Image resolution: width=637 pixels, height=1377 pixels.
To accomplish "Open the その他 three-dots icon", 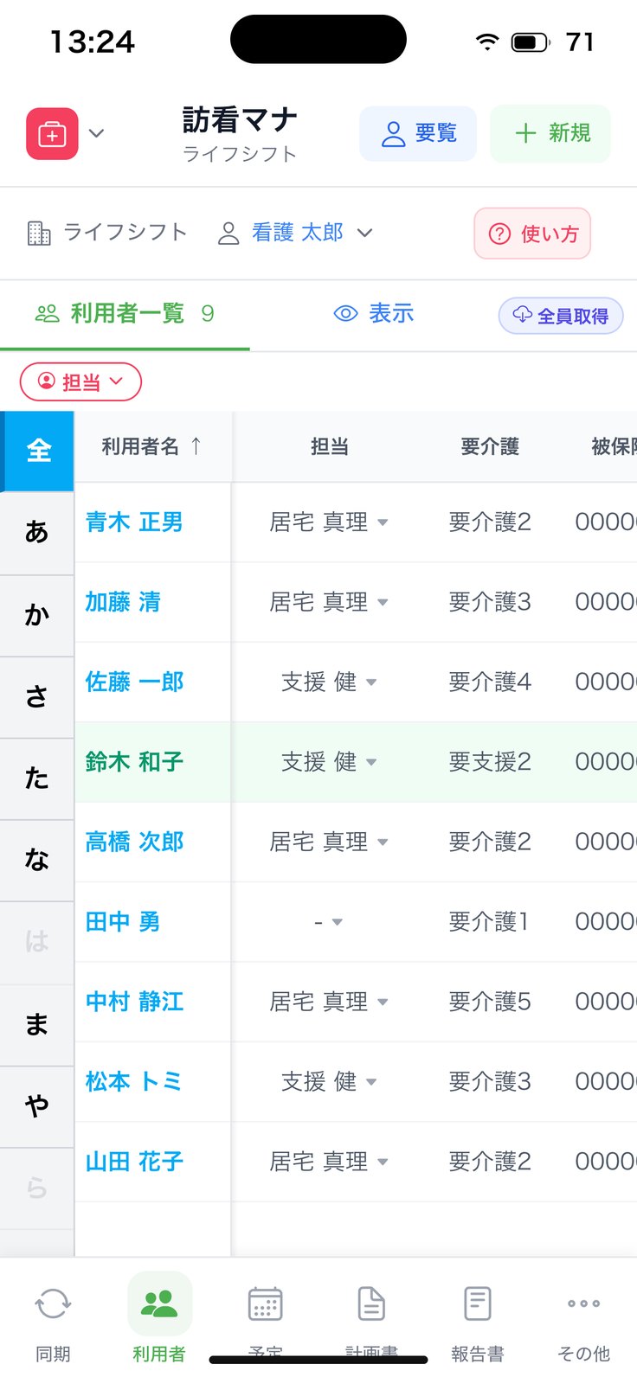I will [x=584, y=1304].
